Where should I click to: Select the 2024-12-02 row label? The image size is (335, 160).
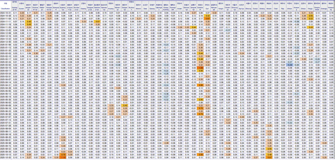click(x=6, y=30)
